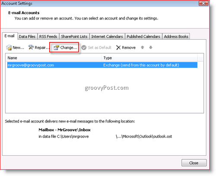Go to the Published Calendars tab
216x176 pixels.
tap(143, 37)
